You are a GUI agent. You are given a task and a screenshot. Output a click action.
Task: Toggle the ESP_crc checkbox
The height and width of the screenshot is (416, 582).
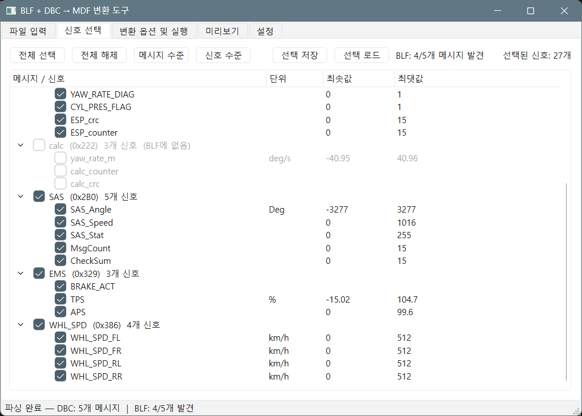click(x=60, y=120)
